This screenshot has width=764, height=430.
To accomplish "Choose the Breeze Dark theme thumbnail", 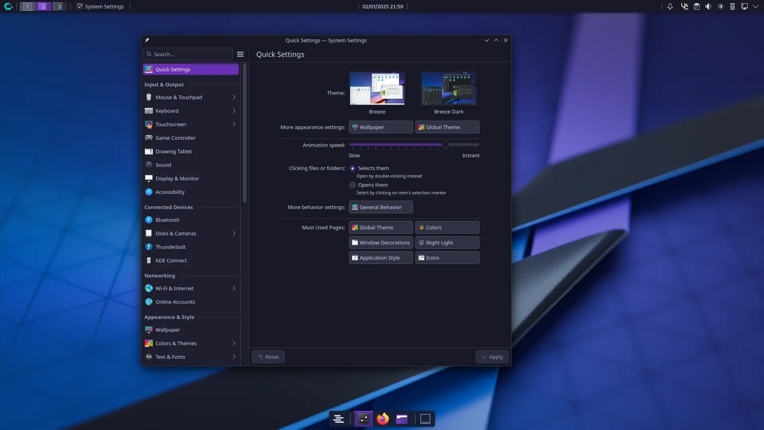I will tap(449, 89).
